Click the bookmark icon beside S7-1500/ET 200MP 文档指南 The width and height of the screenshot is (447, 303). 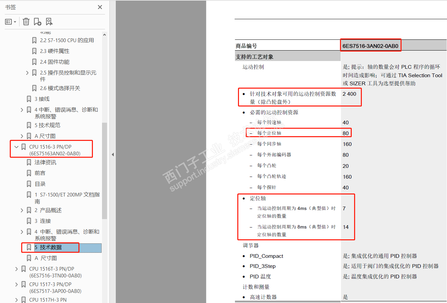(29, 195)
